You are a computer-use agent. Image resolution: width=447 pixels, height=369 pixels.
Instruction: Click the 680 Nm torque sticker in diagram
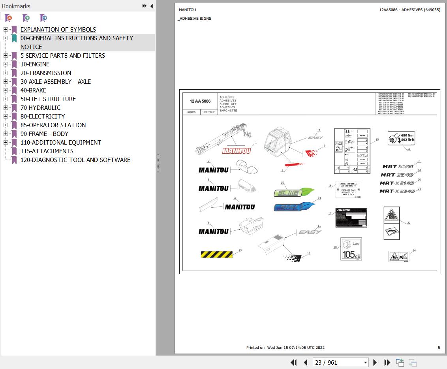coord(401,138)
